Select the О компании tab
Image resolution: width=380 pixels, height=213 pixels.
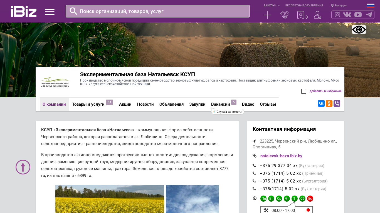pos(54,104)
